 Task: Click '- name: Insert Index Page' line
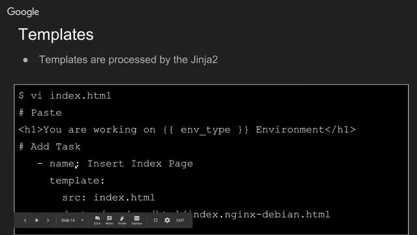115,164
